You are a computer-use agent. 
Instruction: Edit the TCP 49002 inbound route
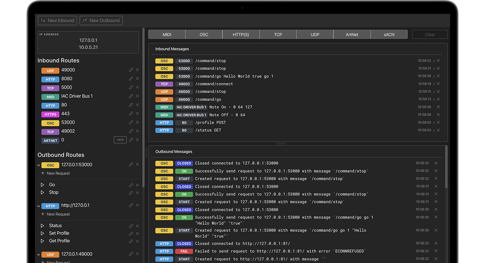pos(131,131)
